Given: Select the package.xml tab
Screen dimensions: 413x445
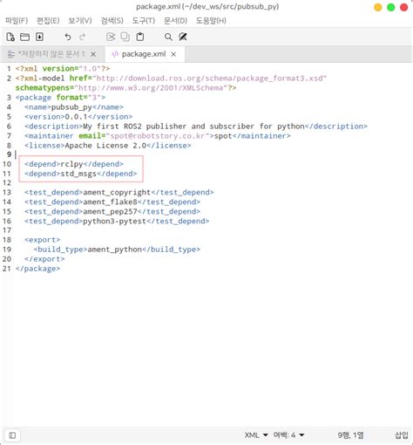Looking at the screenshot, I should [144, 54].
